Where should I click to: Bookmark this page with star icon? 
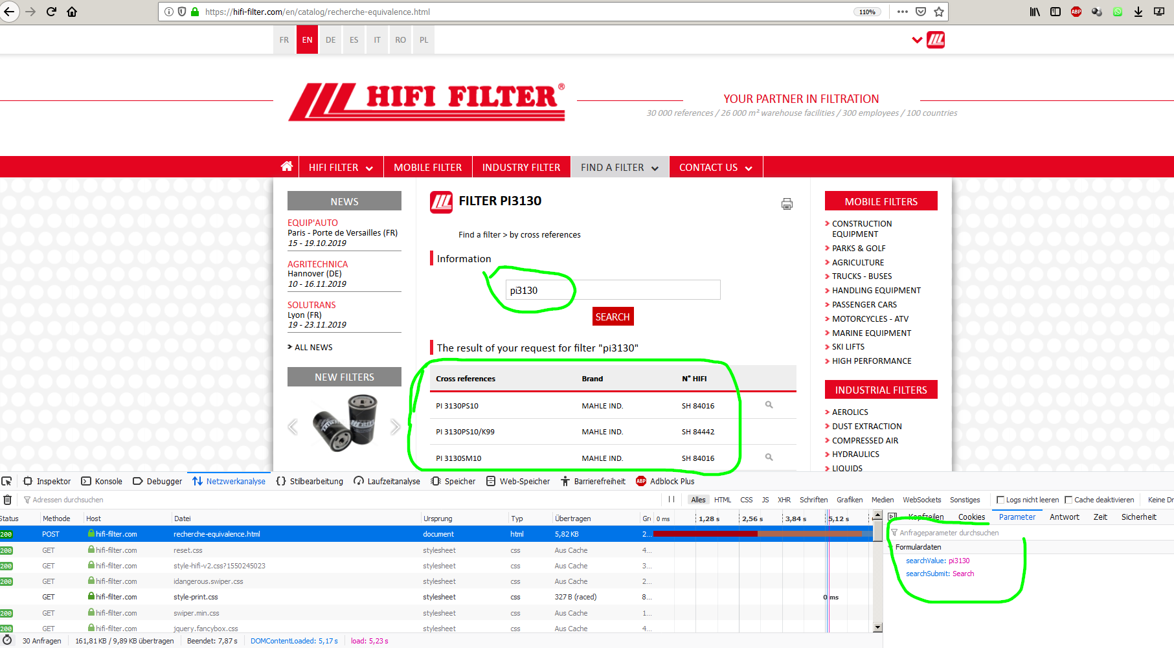click(x=939, y=12)
